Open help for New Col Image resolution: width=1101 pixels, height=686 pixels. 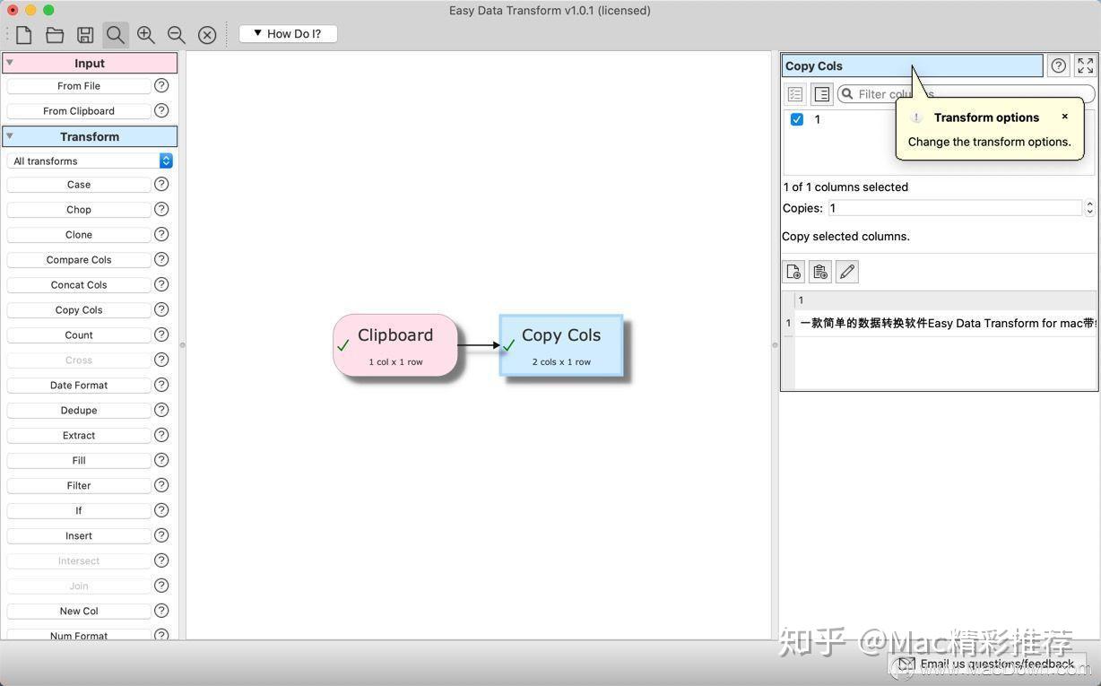[x=161, y=611]
